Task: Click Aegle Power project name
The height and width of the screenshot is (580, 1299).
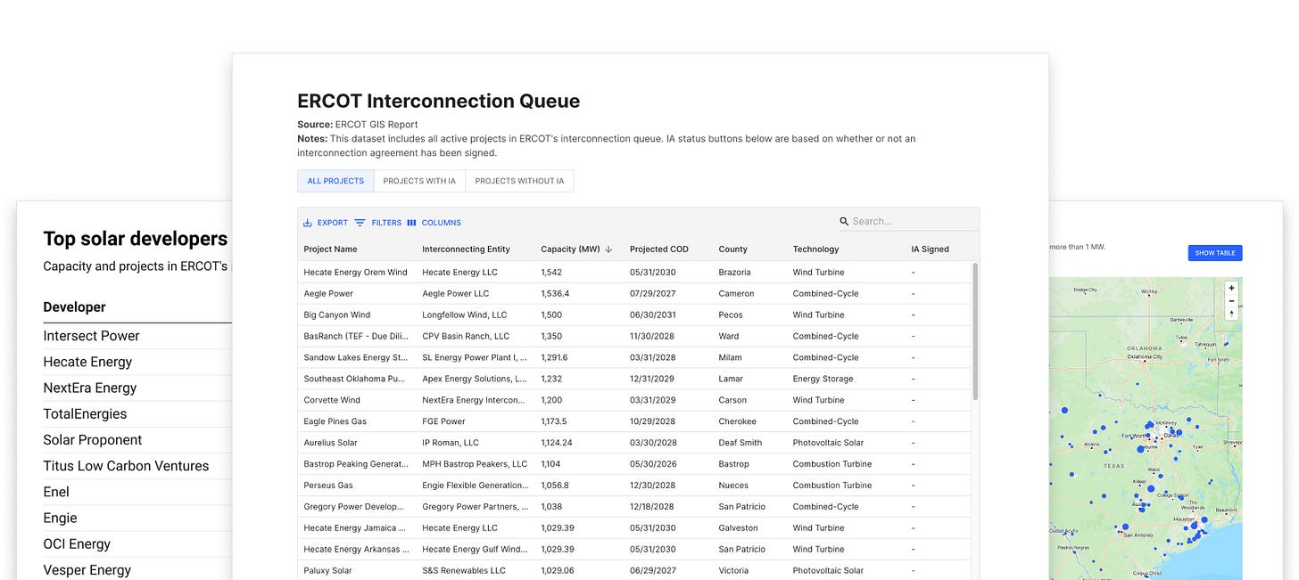Action: [328, 294]
